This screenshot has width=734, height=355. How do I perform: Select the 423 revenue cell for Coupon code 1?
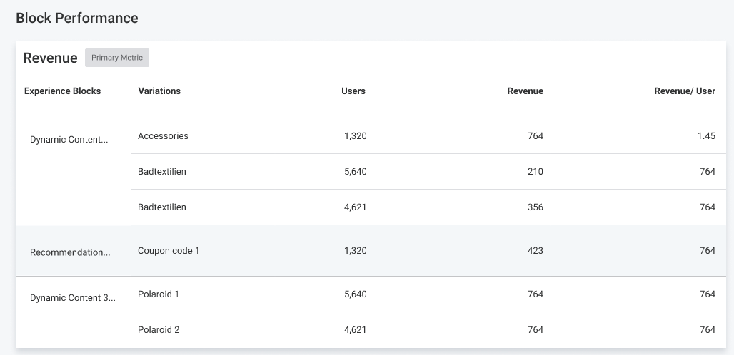pyautogui.click(x=535, y=251)
